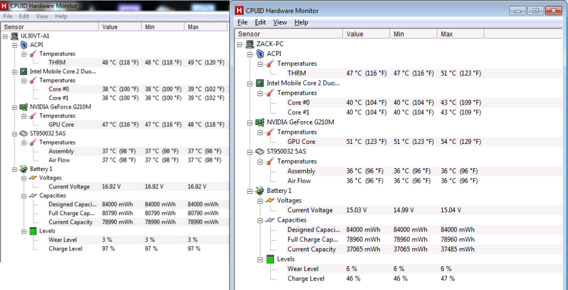Click the ACPI chip icon in UL30VT-A1 window
Viewport: 568px width, 290px height.
point(23,45)
